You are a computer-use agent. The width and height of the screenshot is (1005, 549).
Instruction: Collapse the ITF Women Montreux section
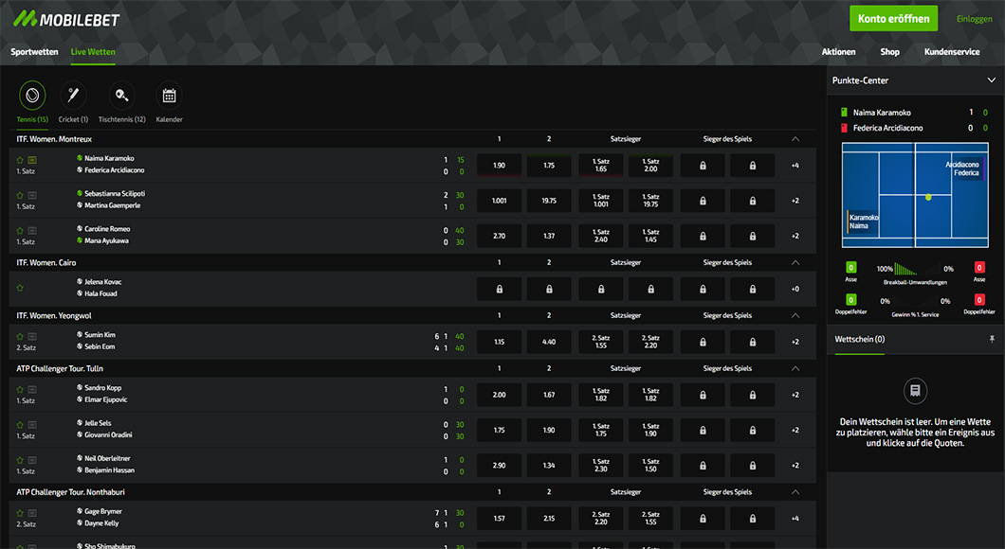pyautogui.click(x=795, y=139)
